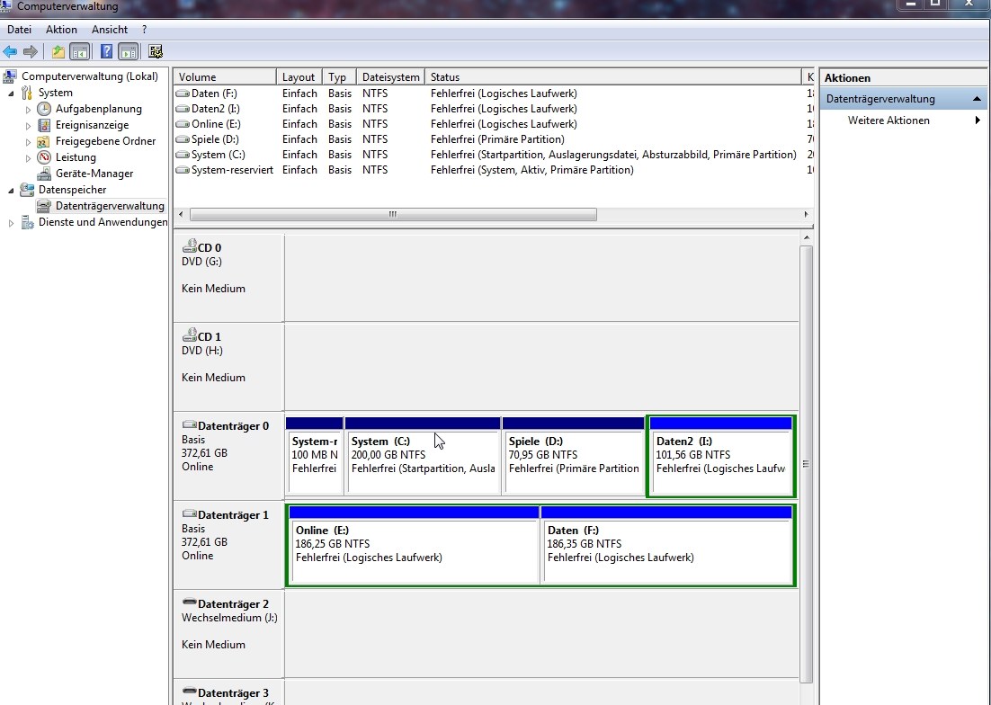This screenshot has height=705, width=991.
Task: Toggle the action pane show/hide toolbar button
Action: (128, 51)
